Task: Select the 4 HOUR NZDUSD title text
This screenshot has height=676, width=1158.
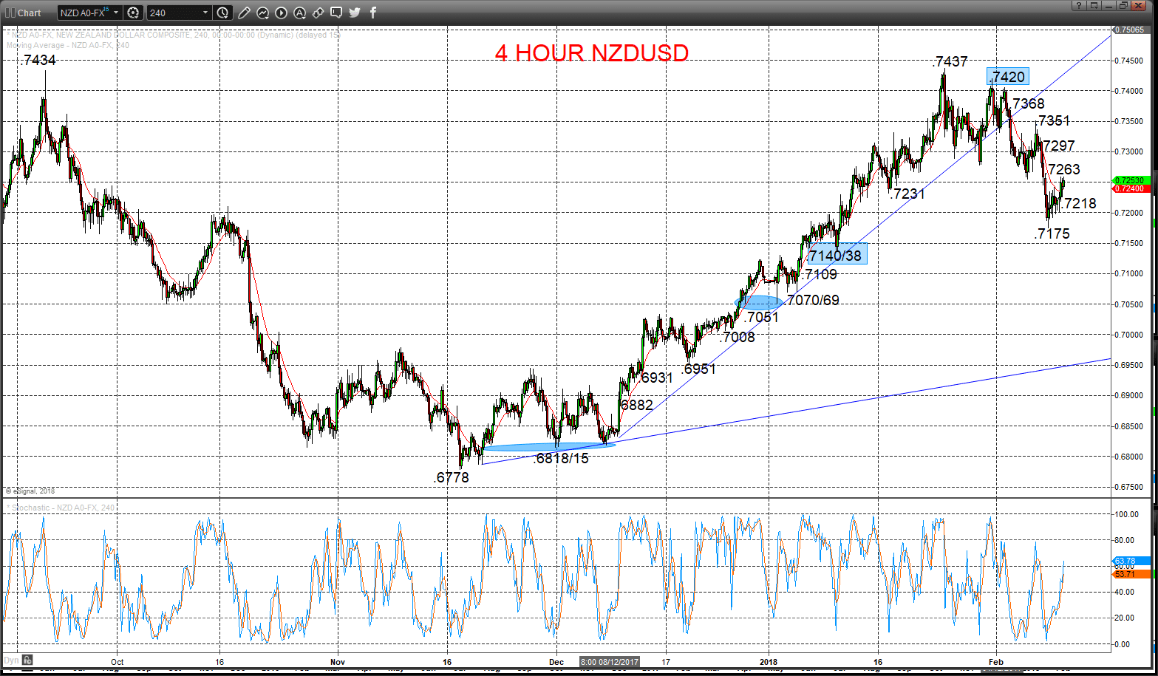Action: tap(592, 53)
